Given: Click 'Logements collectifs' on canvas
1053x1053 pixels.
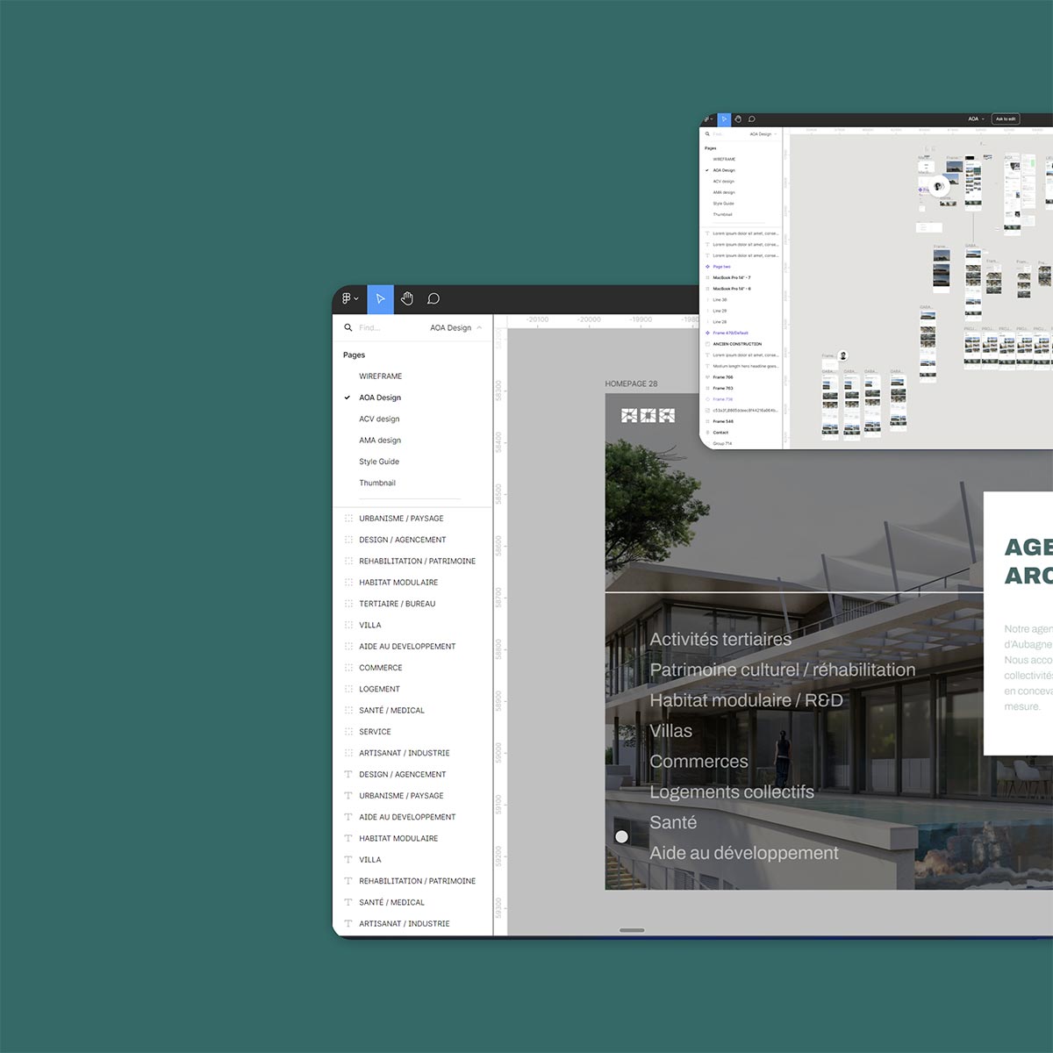Looking at the screenshot, I should click(x=732, y=792).
